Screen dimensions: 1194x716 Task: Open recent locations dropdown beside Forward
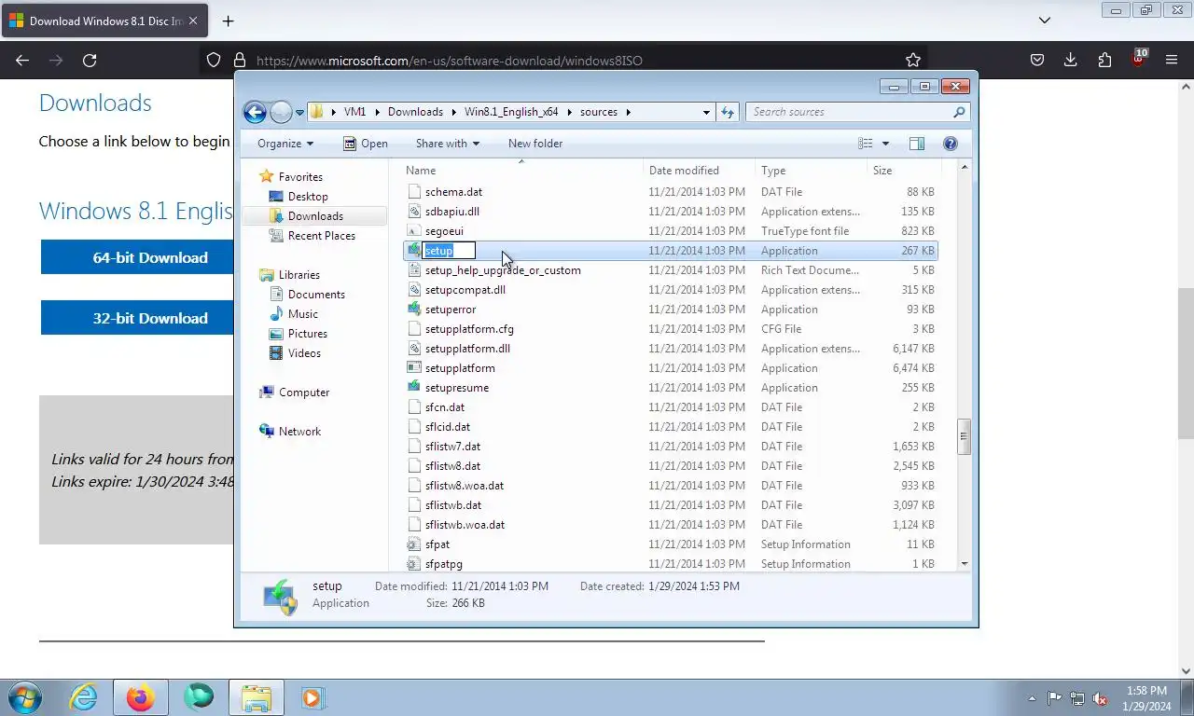pos(299,112)
